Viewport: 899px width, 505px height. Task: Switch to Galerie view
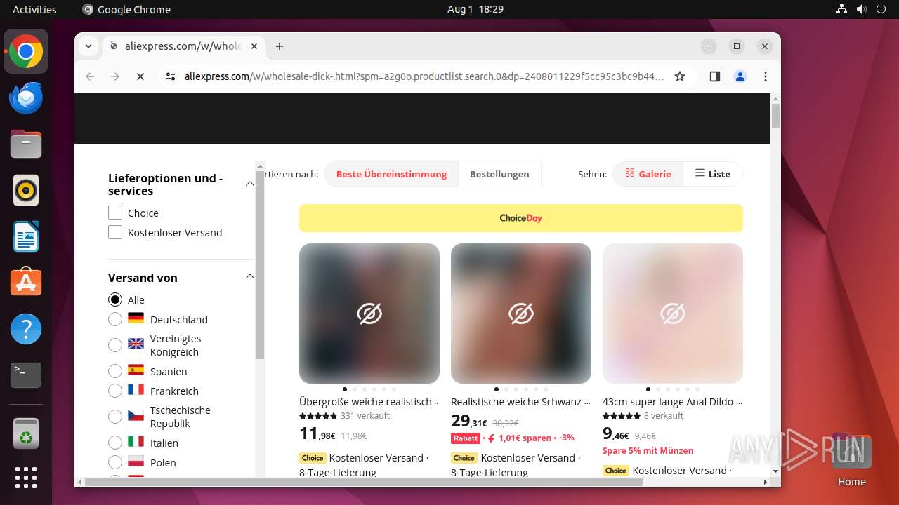(648, 174)
